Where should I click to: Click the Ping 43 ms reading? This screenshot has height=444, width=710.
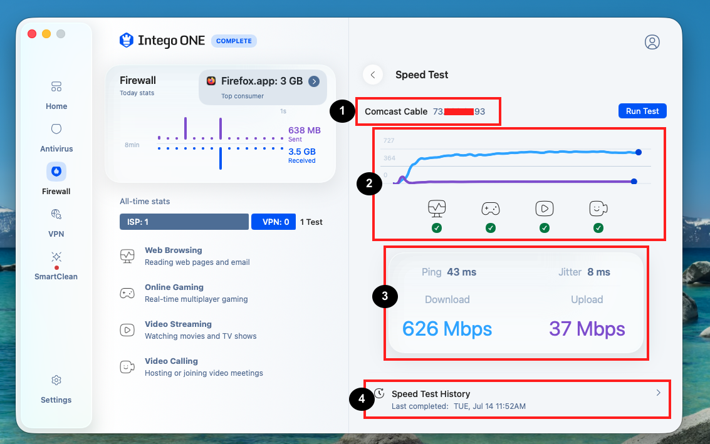(449, 272)
